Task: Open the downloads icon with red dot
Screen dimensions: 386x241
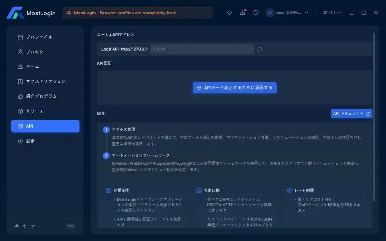Action: [243, 13]
